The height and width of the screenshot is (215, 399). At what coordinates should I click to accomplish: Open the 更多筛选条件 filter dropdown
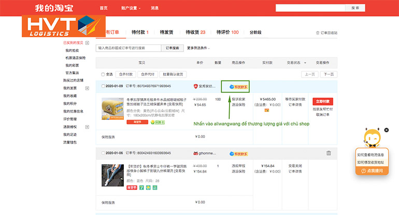(198, 48)
